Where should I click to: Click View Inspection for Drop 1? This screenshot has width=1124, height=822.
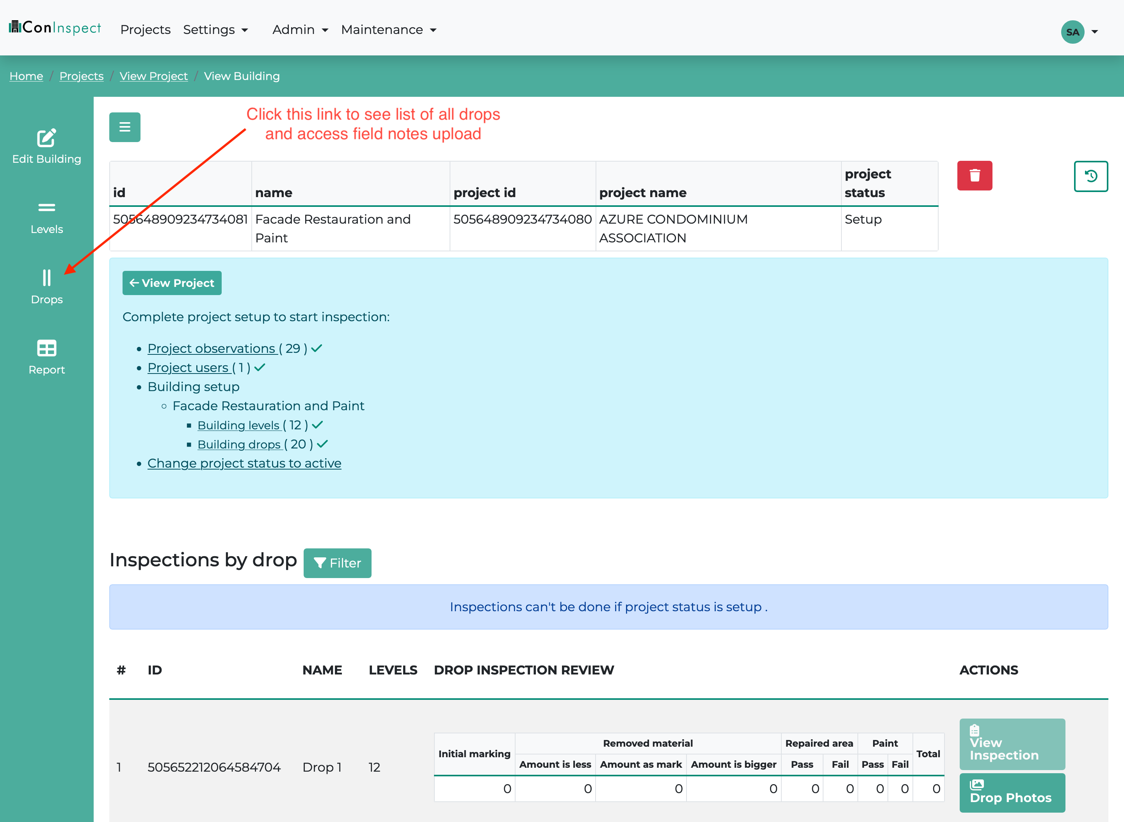pos(1012,744)
